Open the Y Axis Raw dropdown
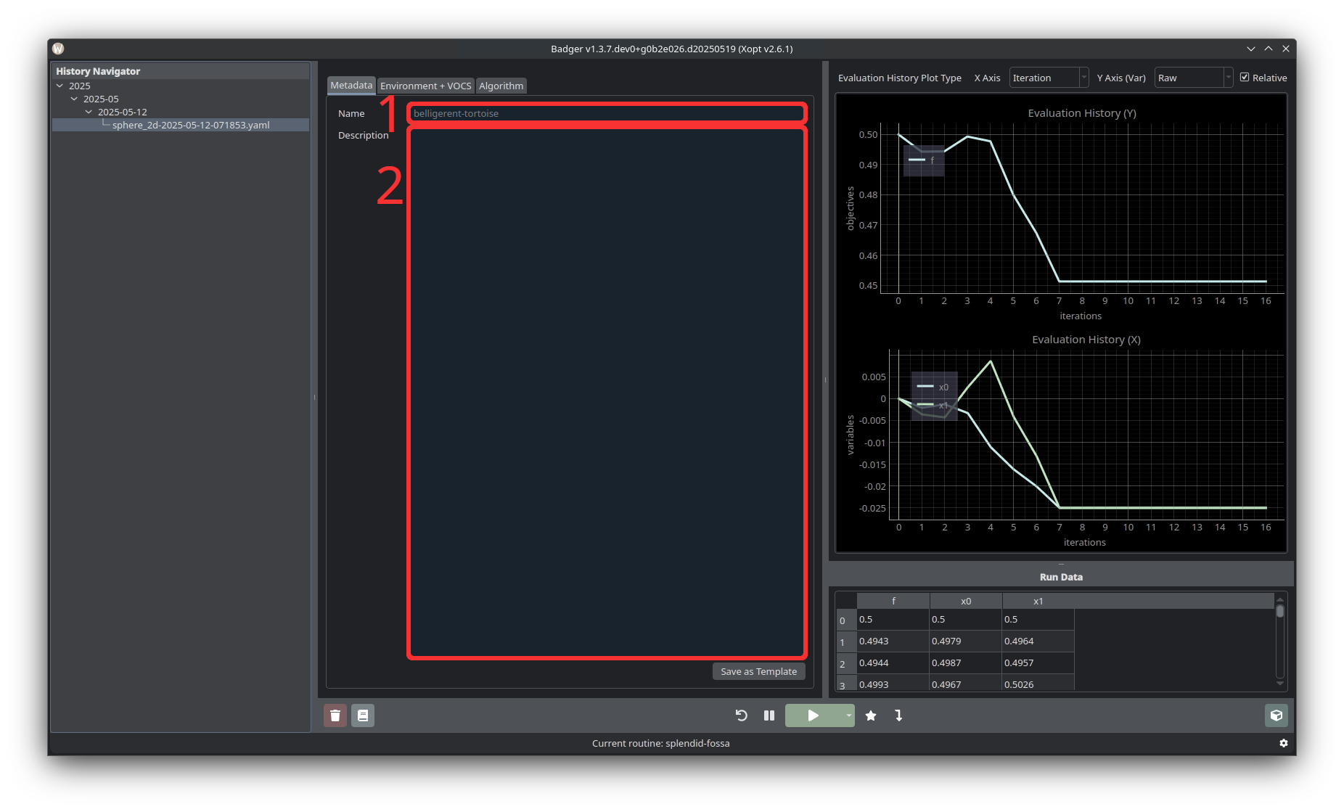1344x812 pixels. tap(1194, 78)
